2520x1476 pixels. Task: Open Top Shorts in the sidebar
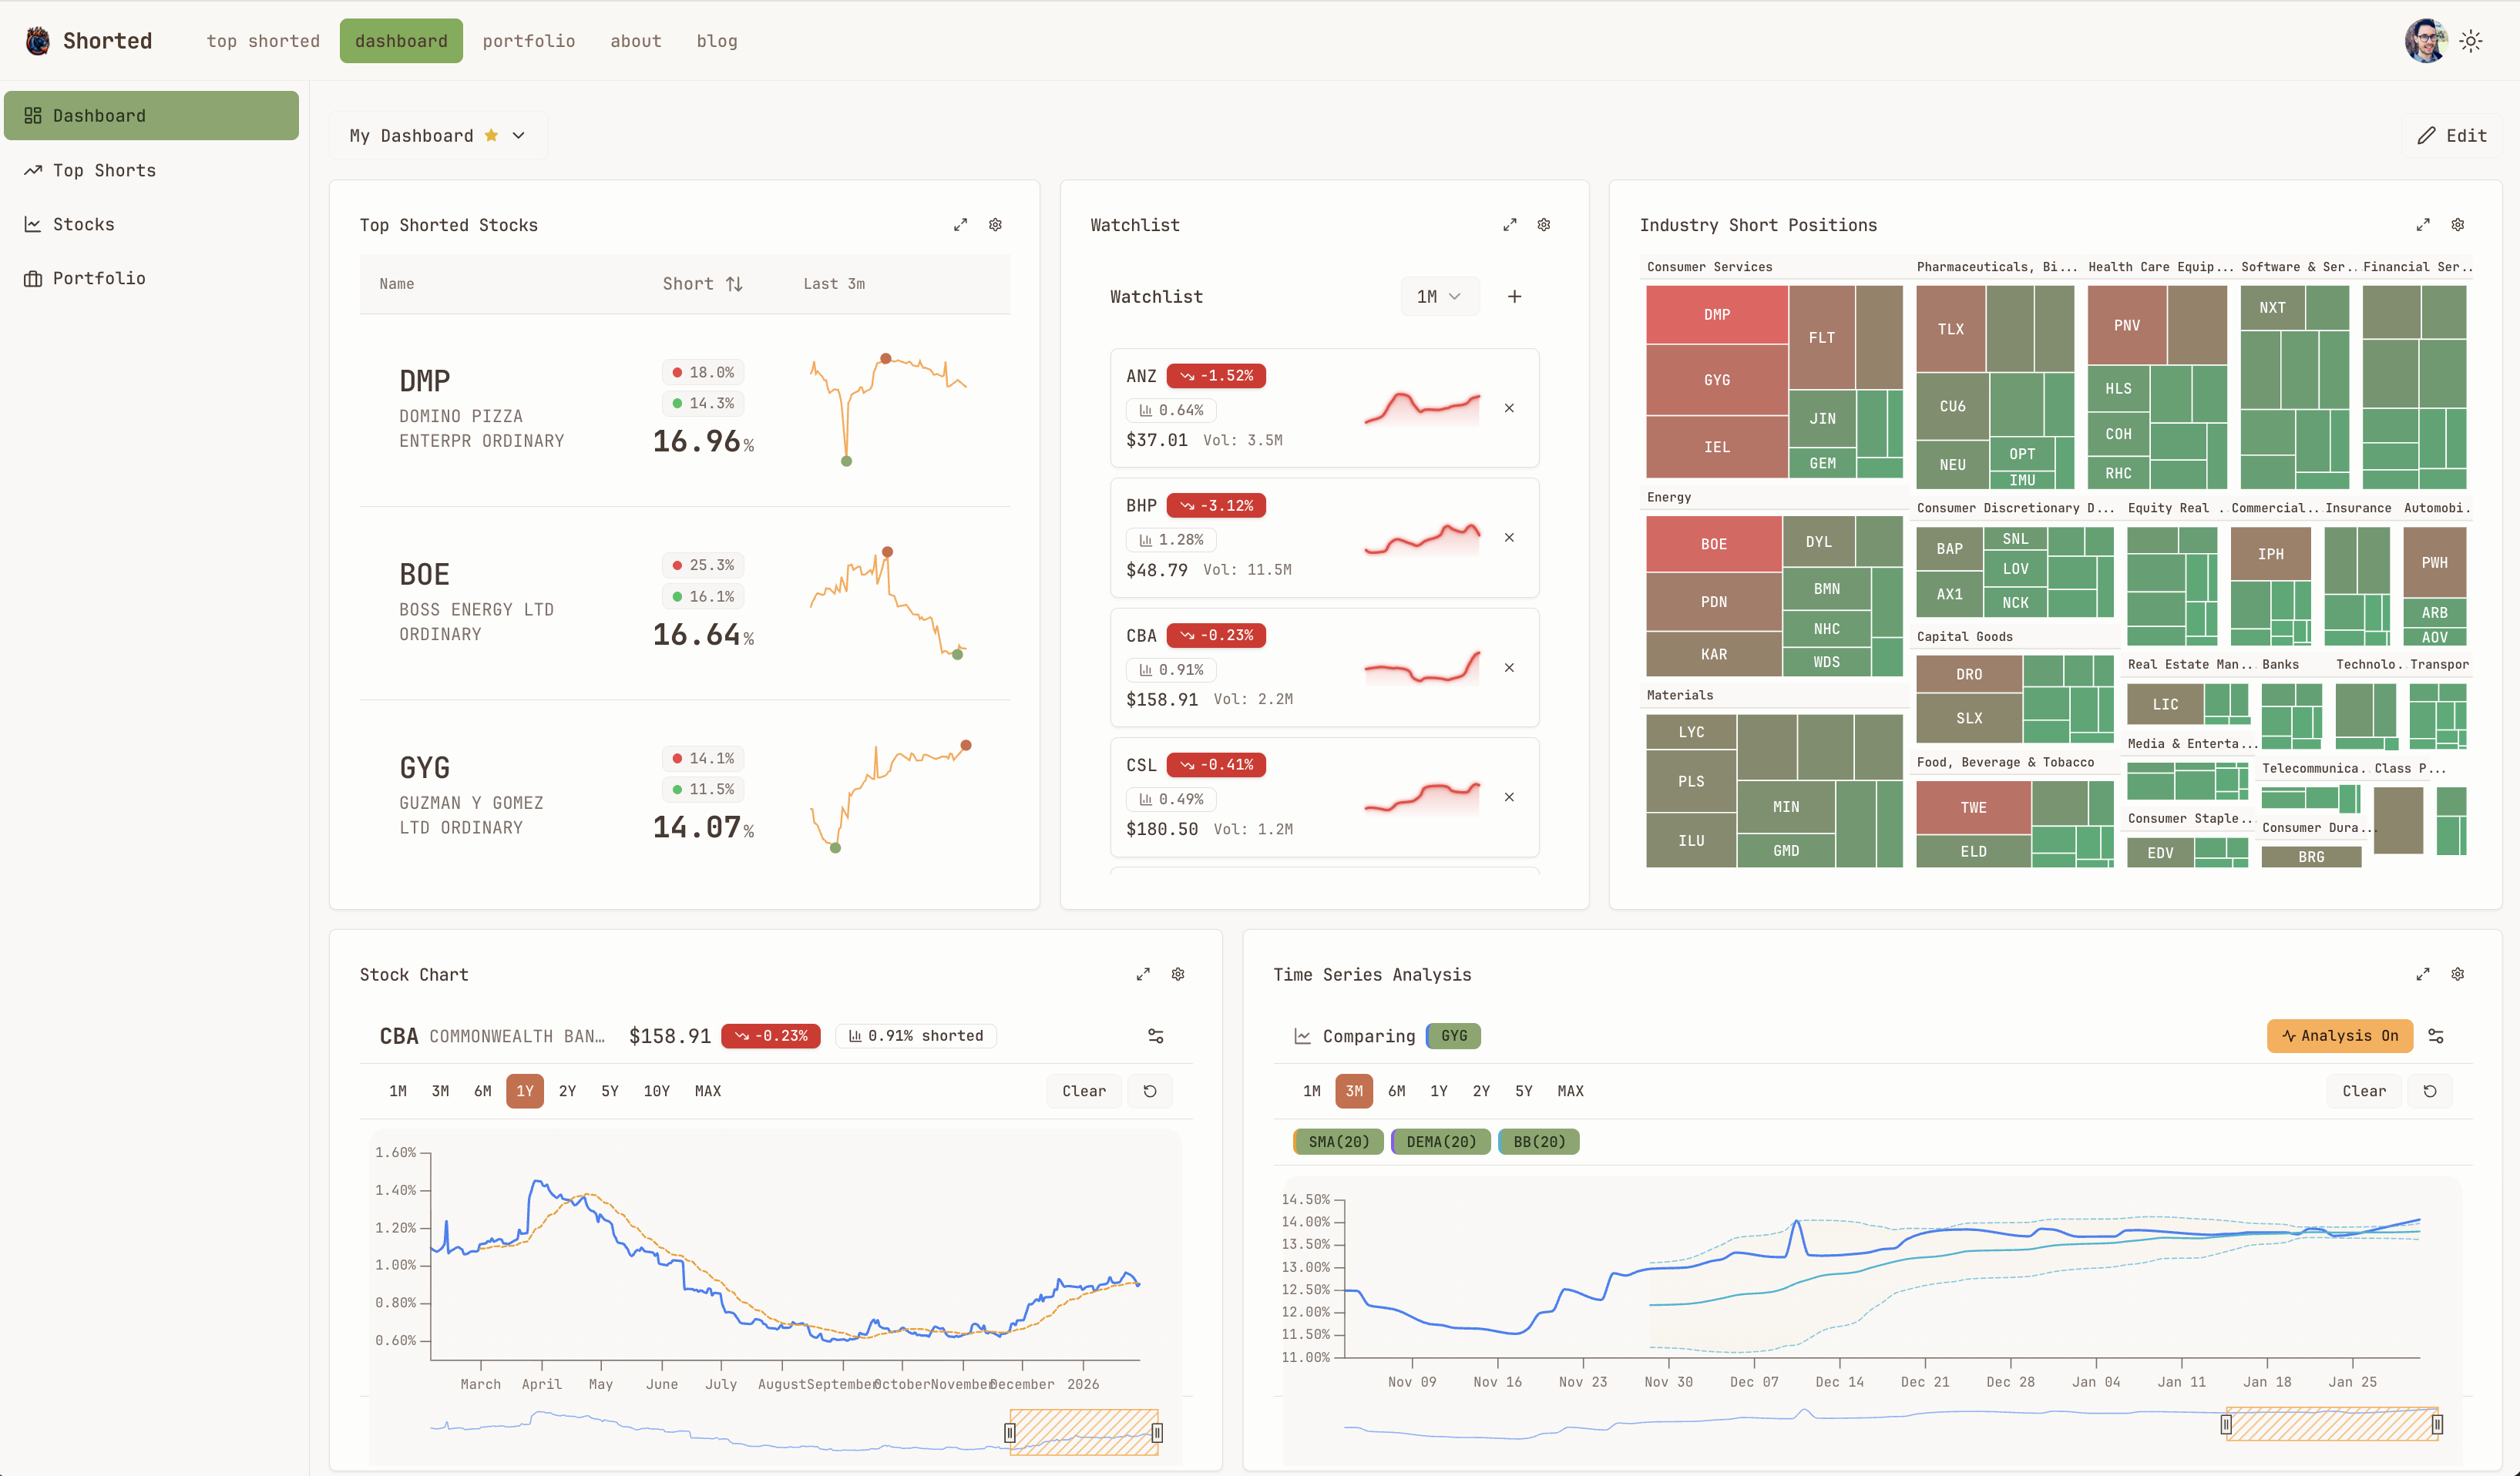pyautogui.click(x=104, y=171)
